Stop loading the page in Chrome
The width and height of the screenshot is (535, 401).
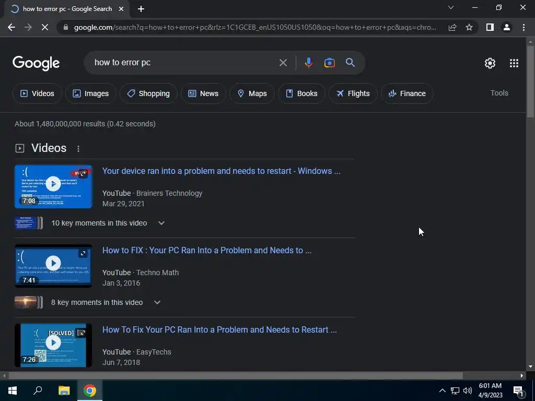click(x=45, y=27)
